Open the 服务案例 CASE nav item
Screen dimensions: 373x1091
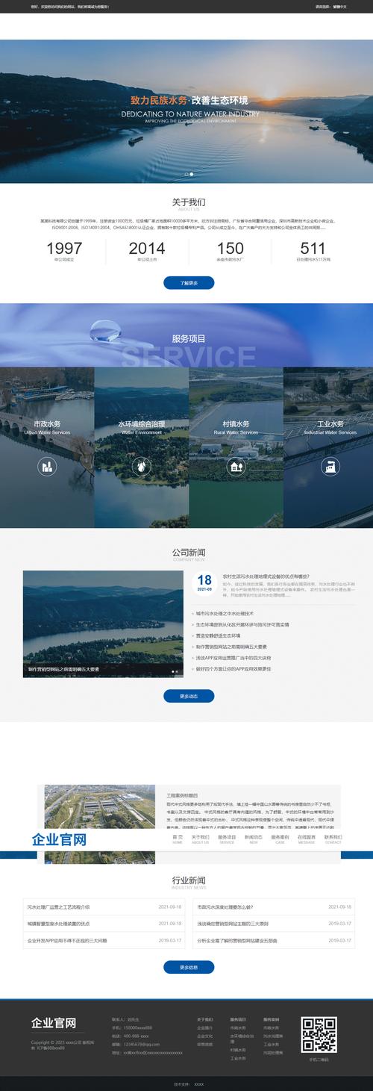click(x=280, y=839)
